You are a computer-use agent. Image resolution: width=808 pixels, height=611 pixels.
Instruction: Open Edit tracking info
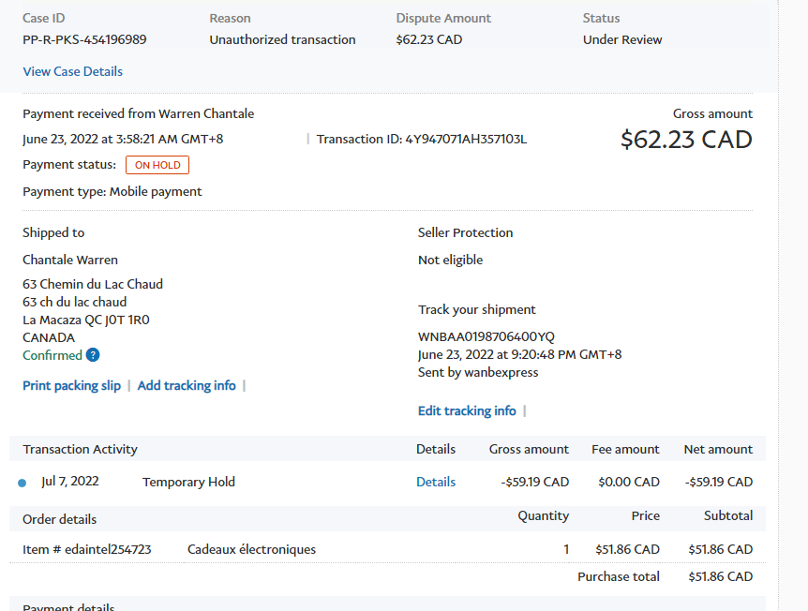[x=467, y=410]
